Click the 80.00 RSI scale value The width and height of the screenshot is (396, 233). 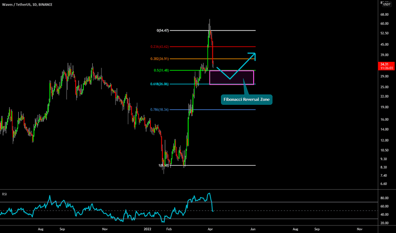[x=385, y=198]
